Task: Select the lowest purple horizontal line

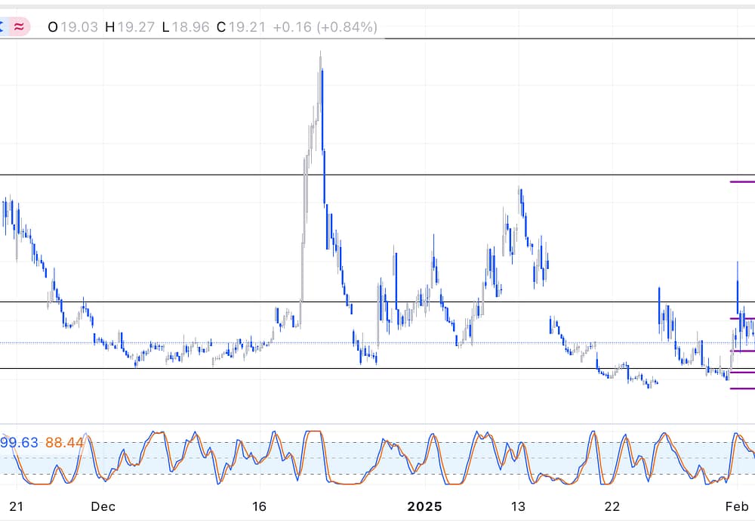Action: tap(743, 388)
